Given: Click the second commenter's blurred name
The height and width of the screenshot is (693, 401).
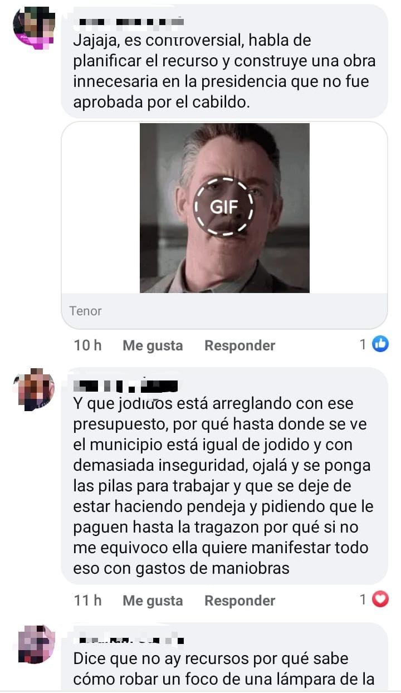Looking at the screenshot, I should click(x=125, y=384).
